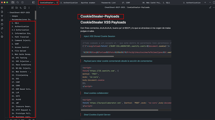Image resolution: width=215 pixels, height=120 pixels.
Task: Open 10. API Testing note
Action: pyautogui.click(x=19, y=58)
